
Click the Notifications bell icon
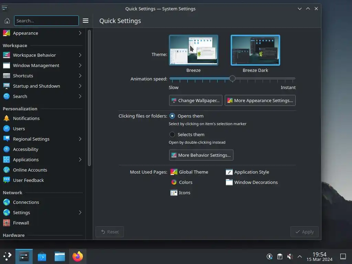[x=7, y=118]
